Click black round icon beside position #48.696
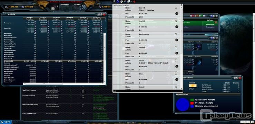Screen dimensions: 255x124 [x=177, y=40]
